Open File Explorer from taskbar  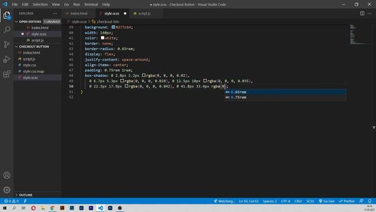43,208
